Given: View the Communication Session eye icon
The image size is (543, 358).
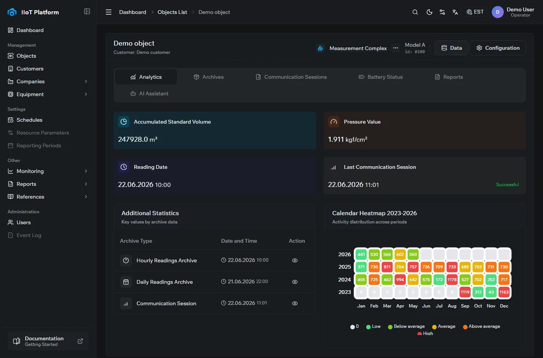Looking at the screenshot, I should tap(295, 303).
